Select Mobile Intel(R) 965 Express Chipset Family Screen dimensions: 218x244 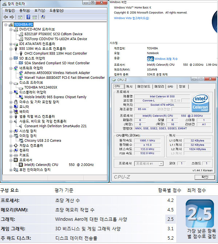56,97
